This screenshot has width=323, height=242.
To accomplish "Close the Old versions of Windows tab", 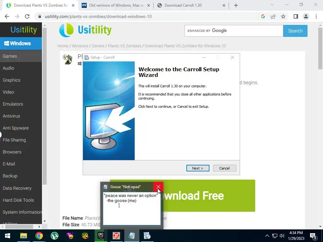I will pos(149,5).
